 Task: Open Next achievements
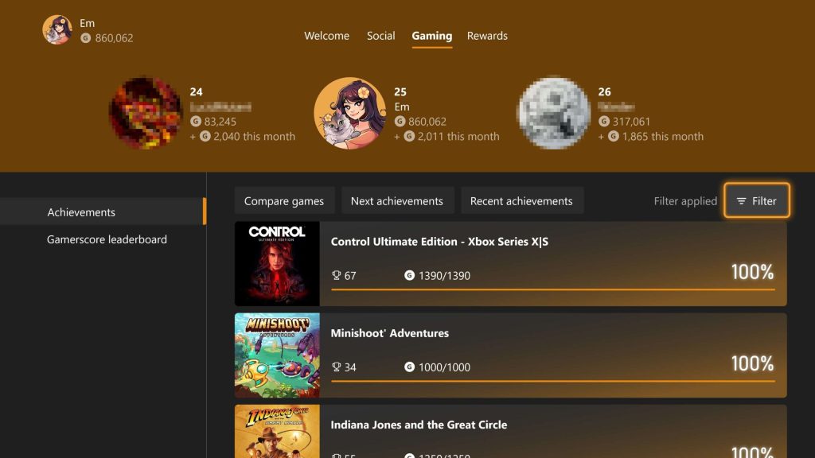point(397,200)
